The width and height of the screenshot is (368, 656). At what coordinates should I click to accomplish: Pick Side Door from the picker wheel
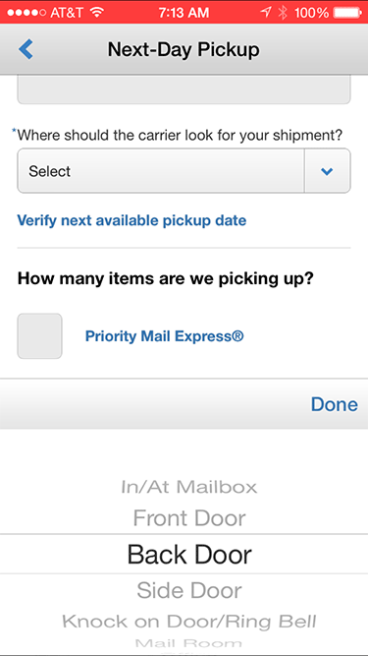pos(189,590)
